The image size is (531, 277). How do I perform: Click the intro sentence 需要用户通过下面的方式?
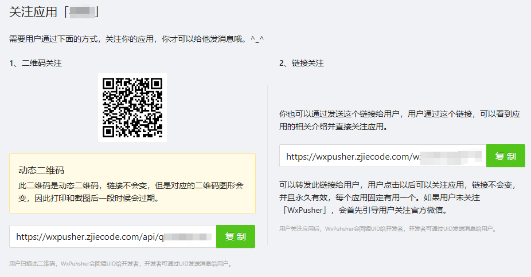coord(126,39)
